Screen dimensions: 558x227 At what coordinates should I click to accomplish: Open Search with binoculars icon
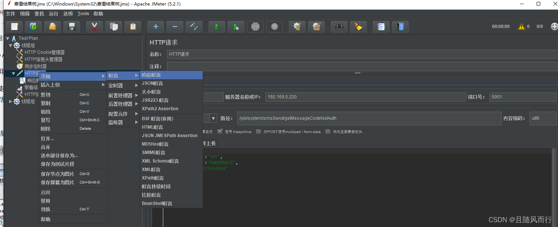(339, 27)
